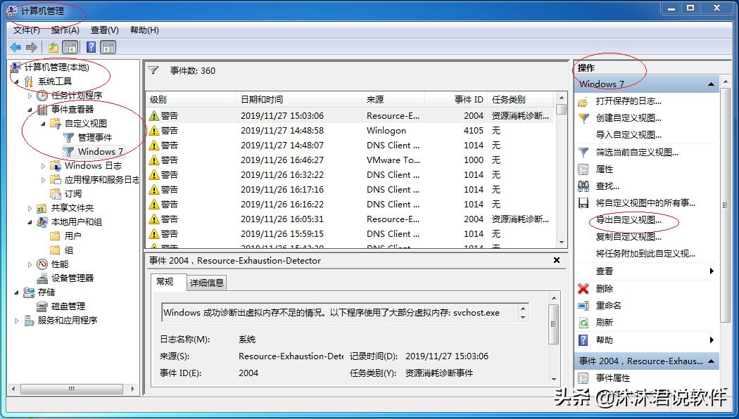Screen dimensions: 739x419
Task: Open the 查看(V) menu
Action: tap(103, 30)
